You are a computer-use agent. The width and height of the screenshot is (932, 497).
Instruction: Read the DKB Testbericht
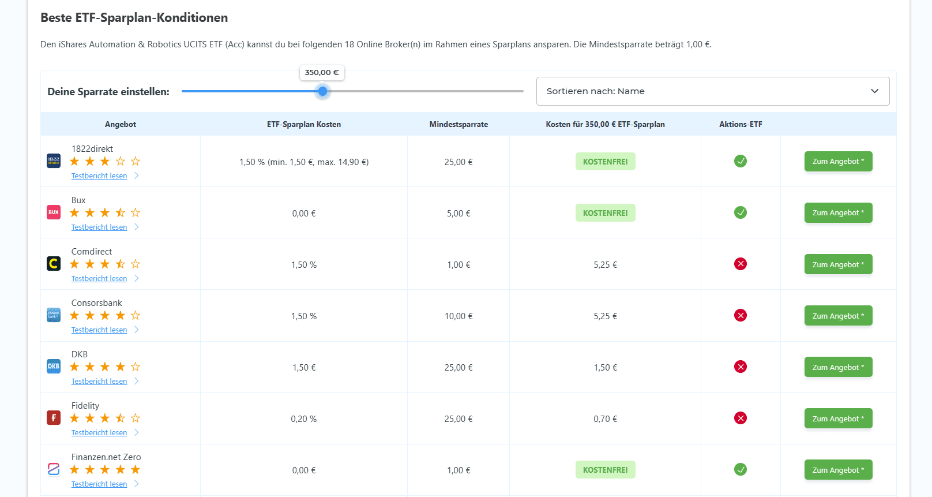click(x=99, y=382)
